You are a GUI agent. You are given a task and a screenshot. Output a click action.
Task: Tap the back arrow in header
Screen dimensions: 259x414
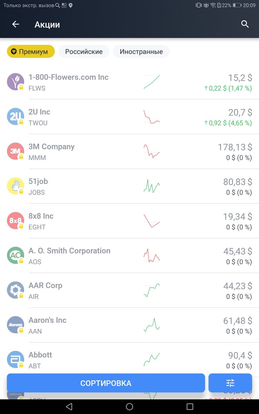(16, 24)
